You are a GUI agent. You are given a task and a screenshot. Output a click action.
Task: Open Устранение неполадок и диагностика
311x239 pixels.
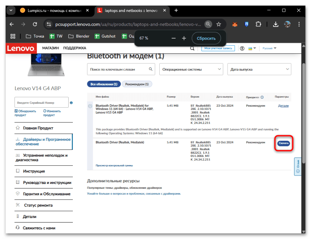(44, 158)
